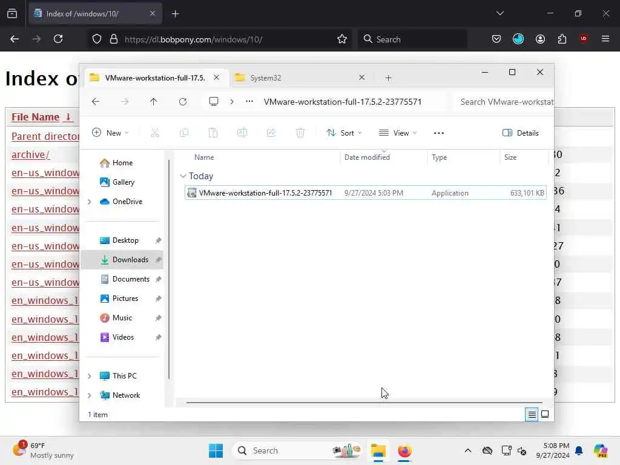This screenshot has width=620, height=465.
Task: Toggle the Details pane
Action: pos(520,133)
